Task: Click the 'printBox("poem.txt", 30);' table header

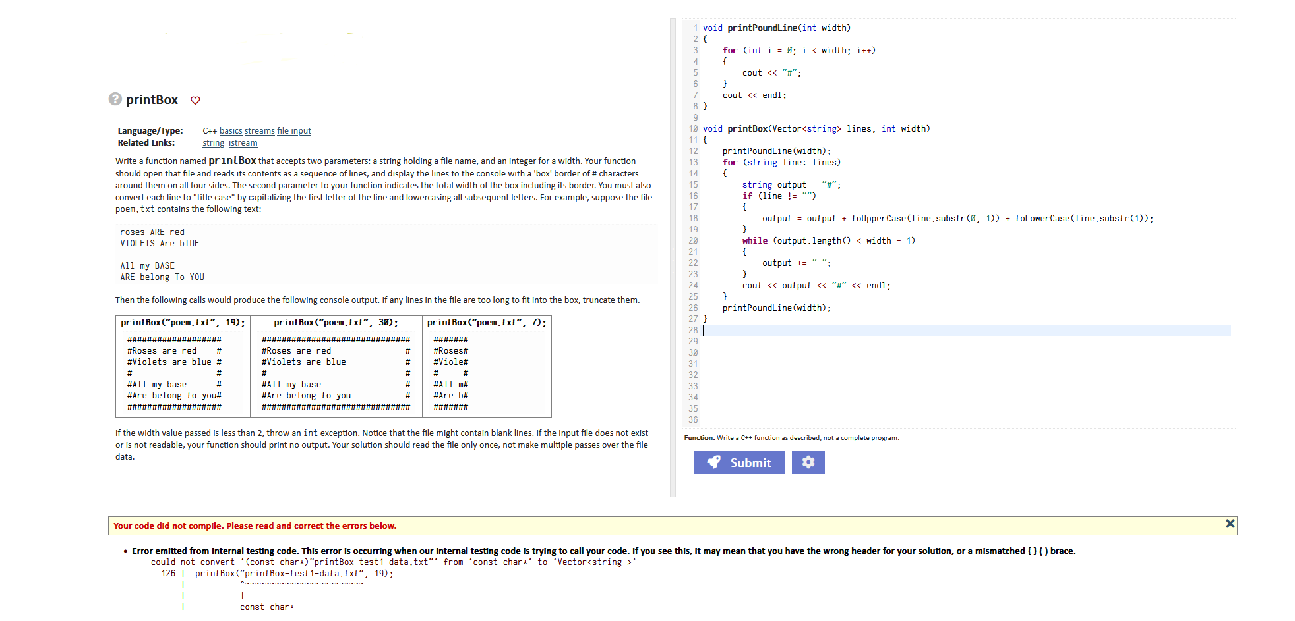Action: point(336,322)
